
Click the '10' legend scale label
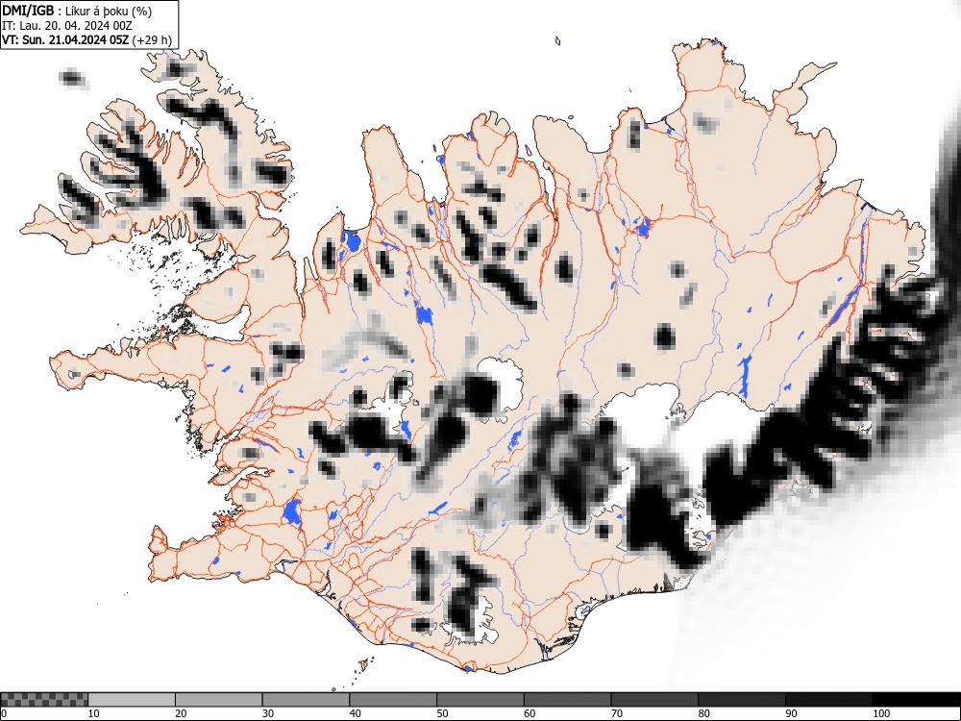tap(94, 713)
